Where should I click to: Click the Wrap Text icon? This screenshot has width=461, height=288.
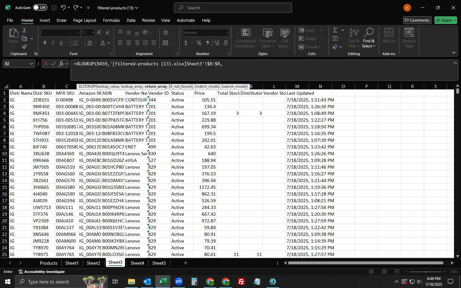[x=166, y=33]
